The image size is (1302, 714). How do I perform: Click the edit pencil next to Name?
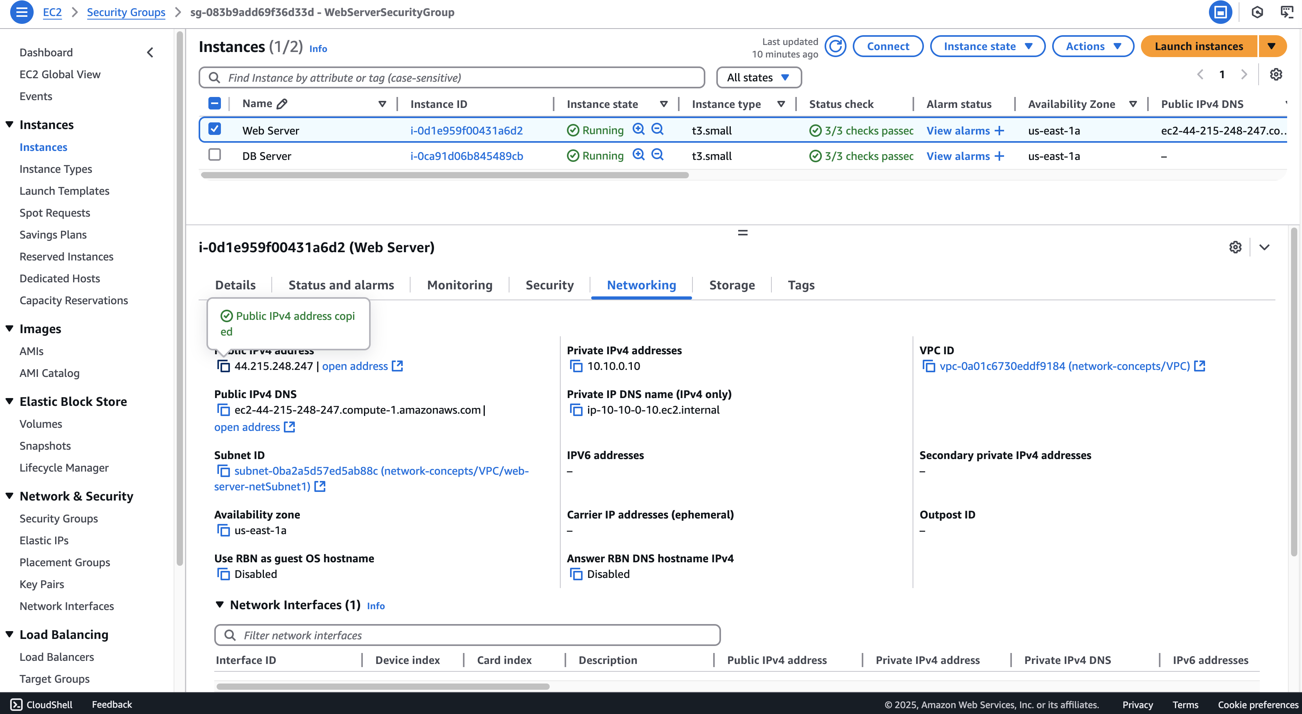282,104
